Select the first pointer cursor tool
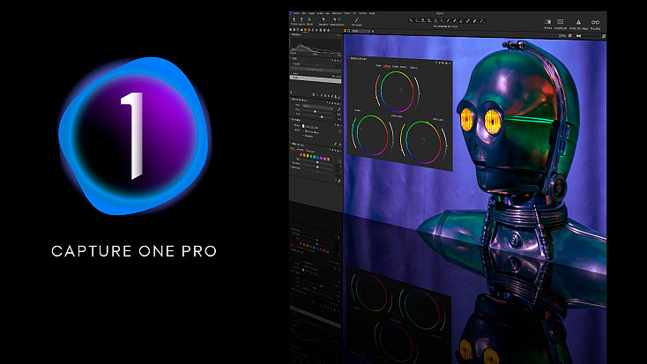The height and width of the screenshot is (364, 647). coord(411,20)
